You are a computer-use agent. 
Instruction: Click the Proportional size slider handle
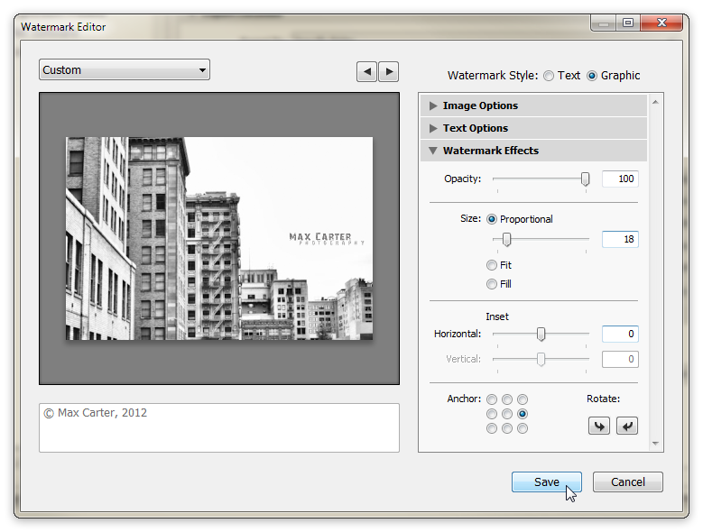point(506,239)
